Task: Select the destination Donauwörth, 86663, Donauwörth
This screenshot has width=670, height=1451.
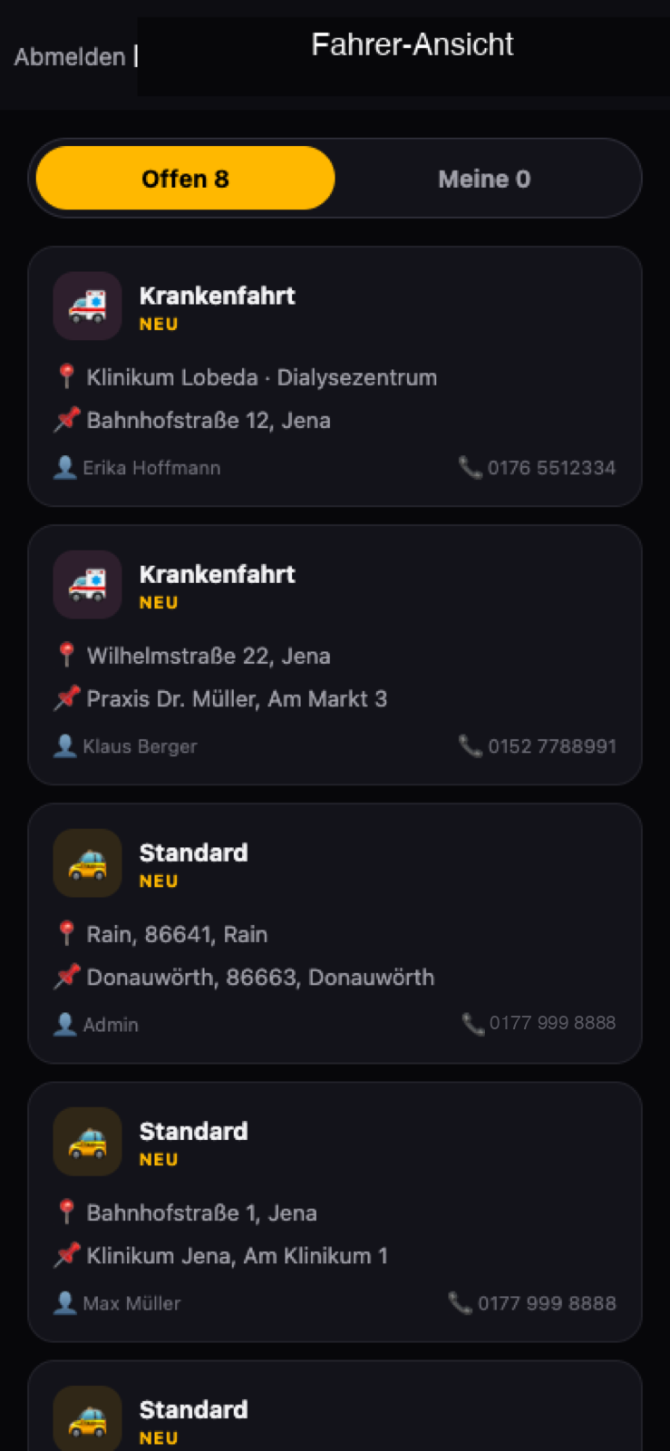Action: (260, 977)
